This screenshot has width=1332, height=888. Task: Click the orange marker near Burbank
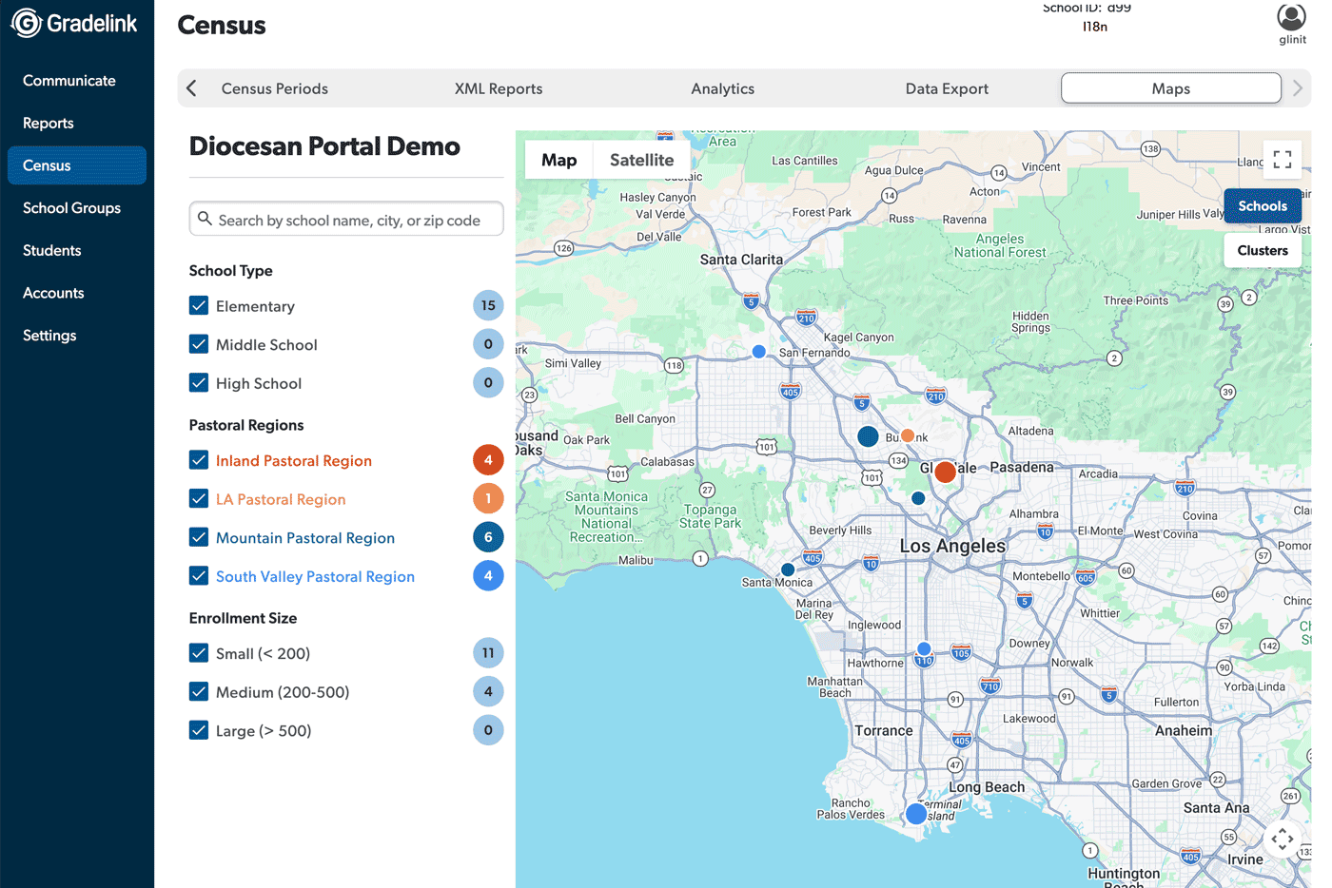click(x=908, y=435)
